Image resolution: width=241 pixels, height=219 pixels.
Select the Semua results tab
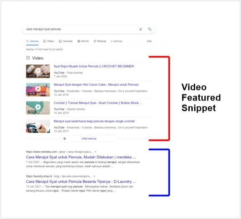pyautogui.click(x=32, y=41)
